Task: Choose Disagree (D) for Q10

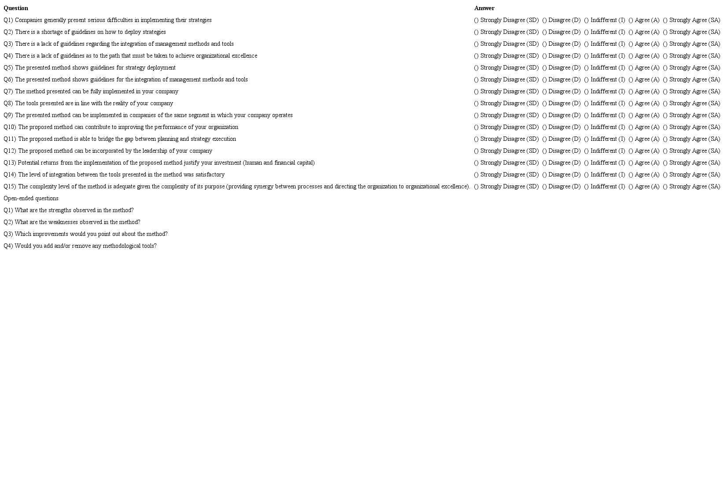Action: (x=561, y=127)
